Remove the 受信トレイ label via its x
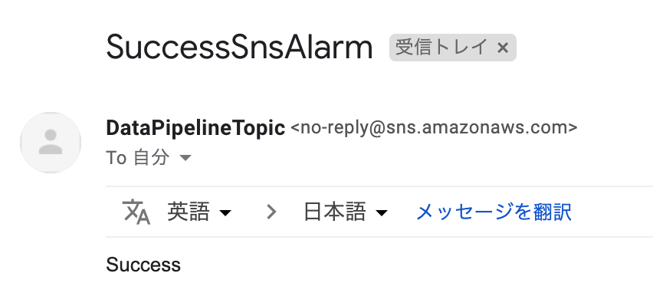 coord(503,48)
